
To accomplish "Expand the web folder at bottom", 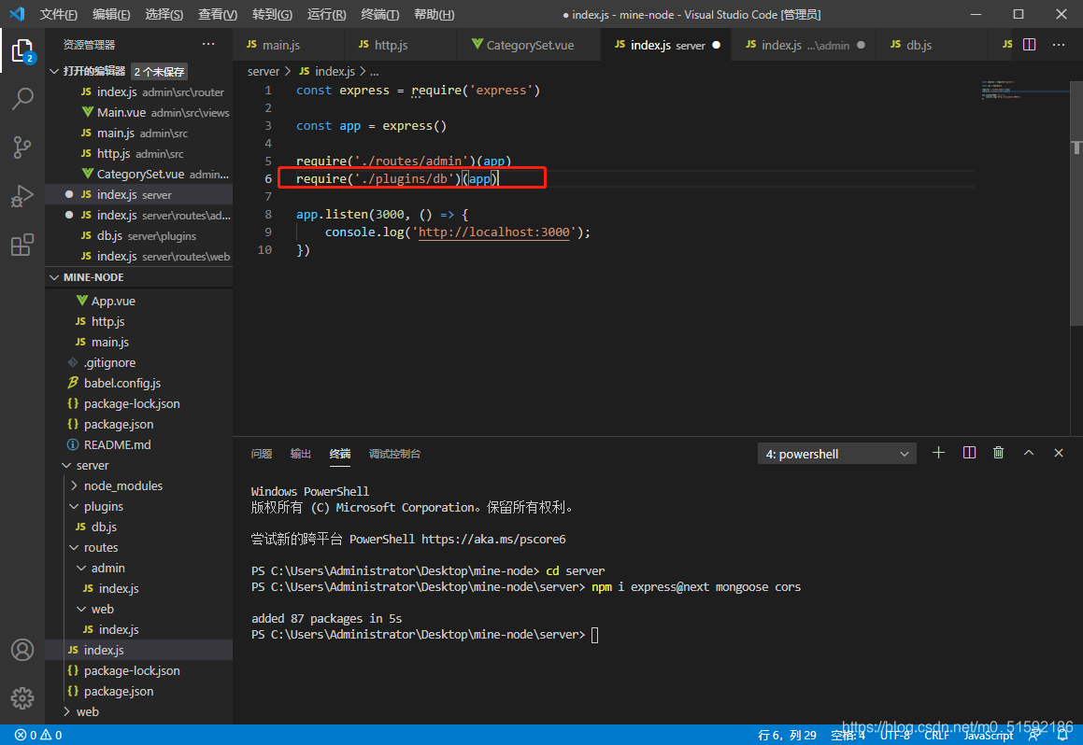I will point(87,711).
